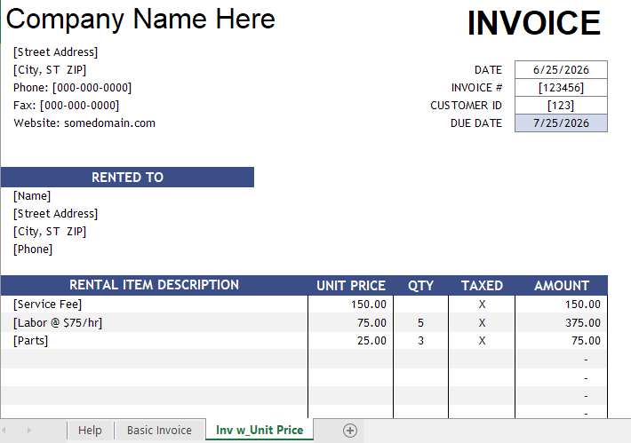Add a new sheet with plus icon
631x443 pixels.
pyautogui.click(x=349, y=431)
